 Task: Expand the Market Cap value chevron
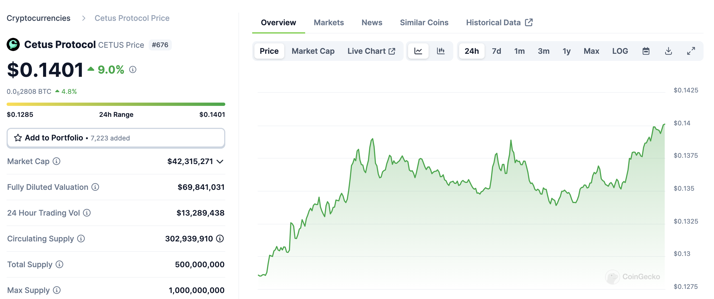pos(220,161)
